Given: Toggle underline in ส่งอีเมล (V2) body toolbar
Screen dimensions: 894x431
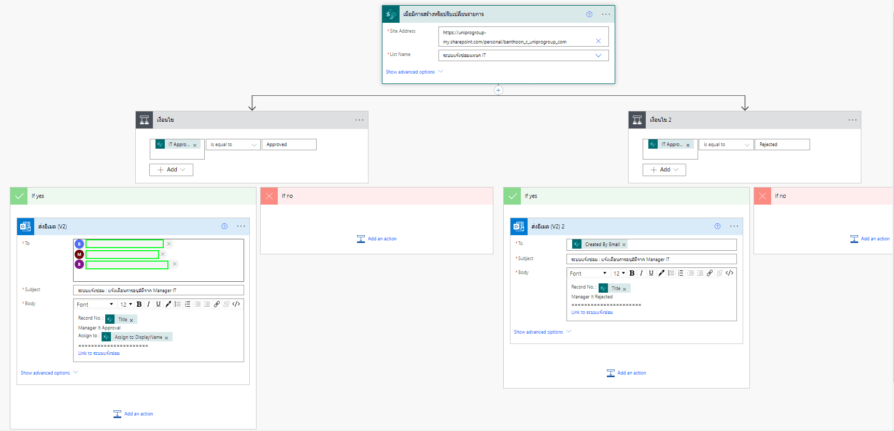Looking at the screenshot, I should tap(158, 304).
